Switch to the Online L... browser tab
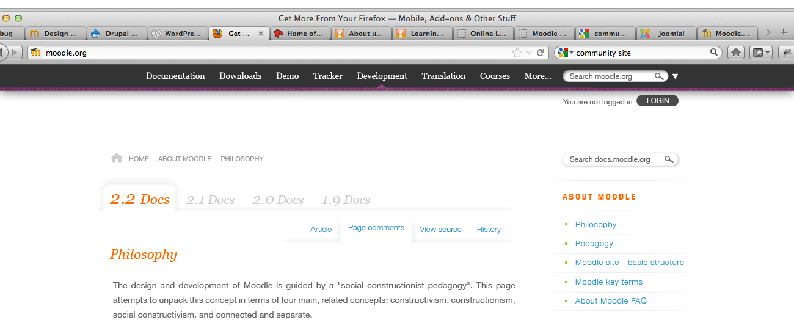 (484, 34)
